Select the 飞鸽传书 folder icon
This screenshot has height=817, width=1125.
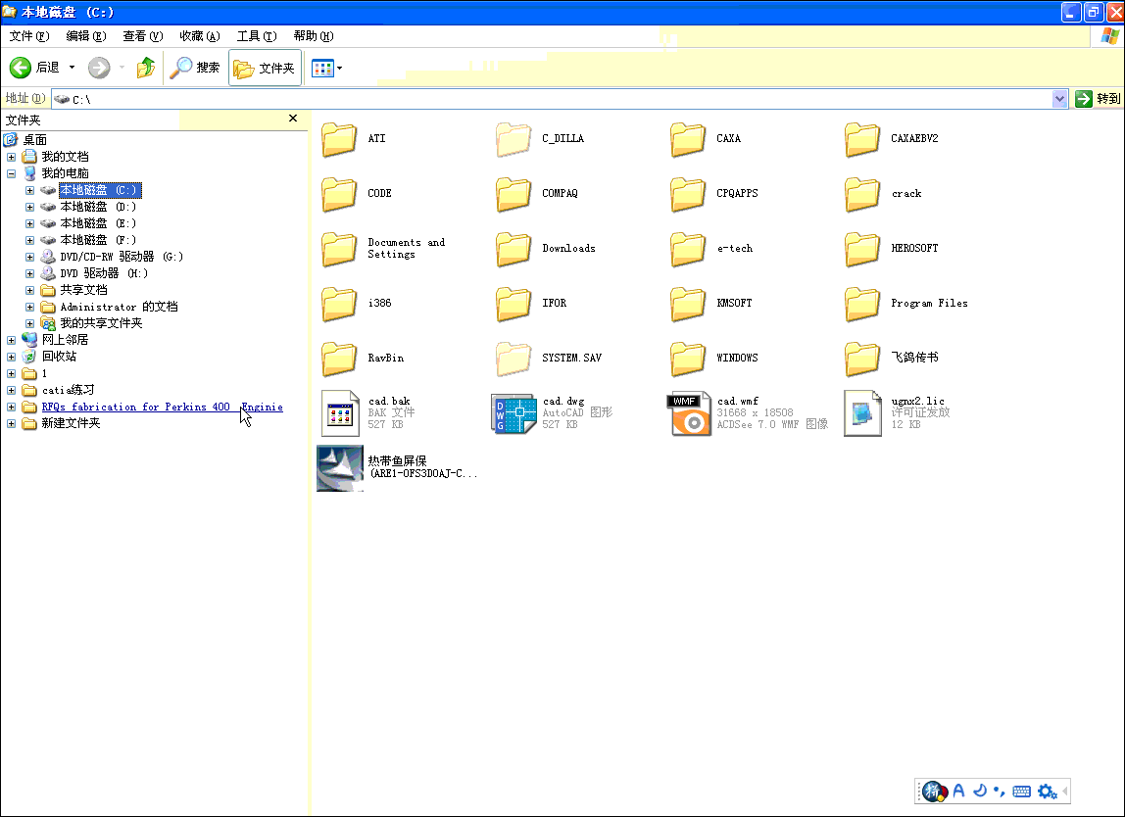(x=861, y=359)
